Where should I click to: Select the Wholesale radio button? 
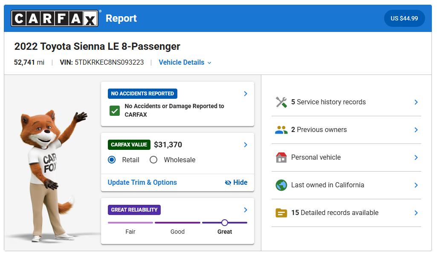tap(153, 160)
